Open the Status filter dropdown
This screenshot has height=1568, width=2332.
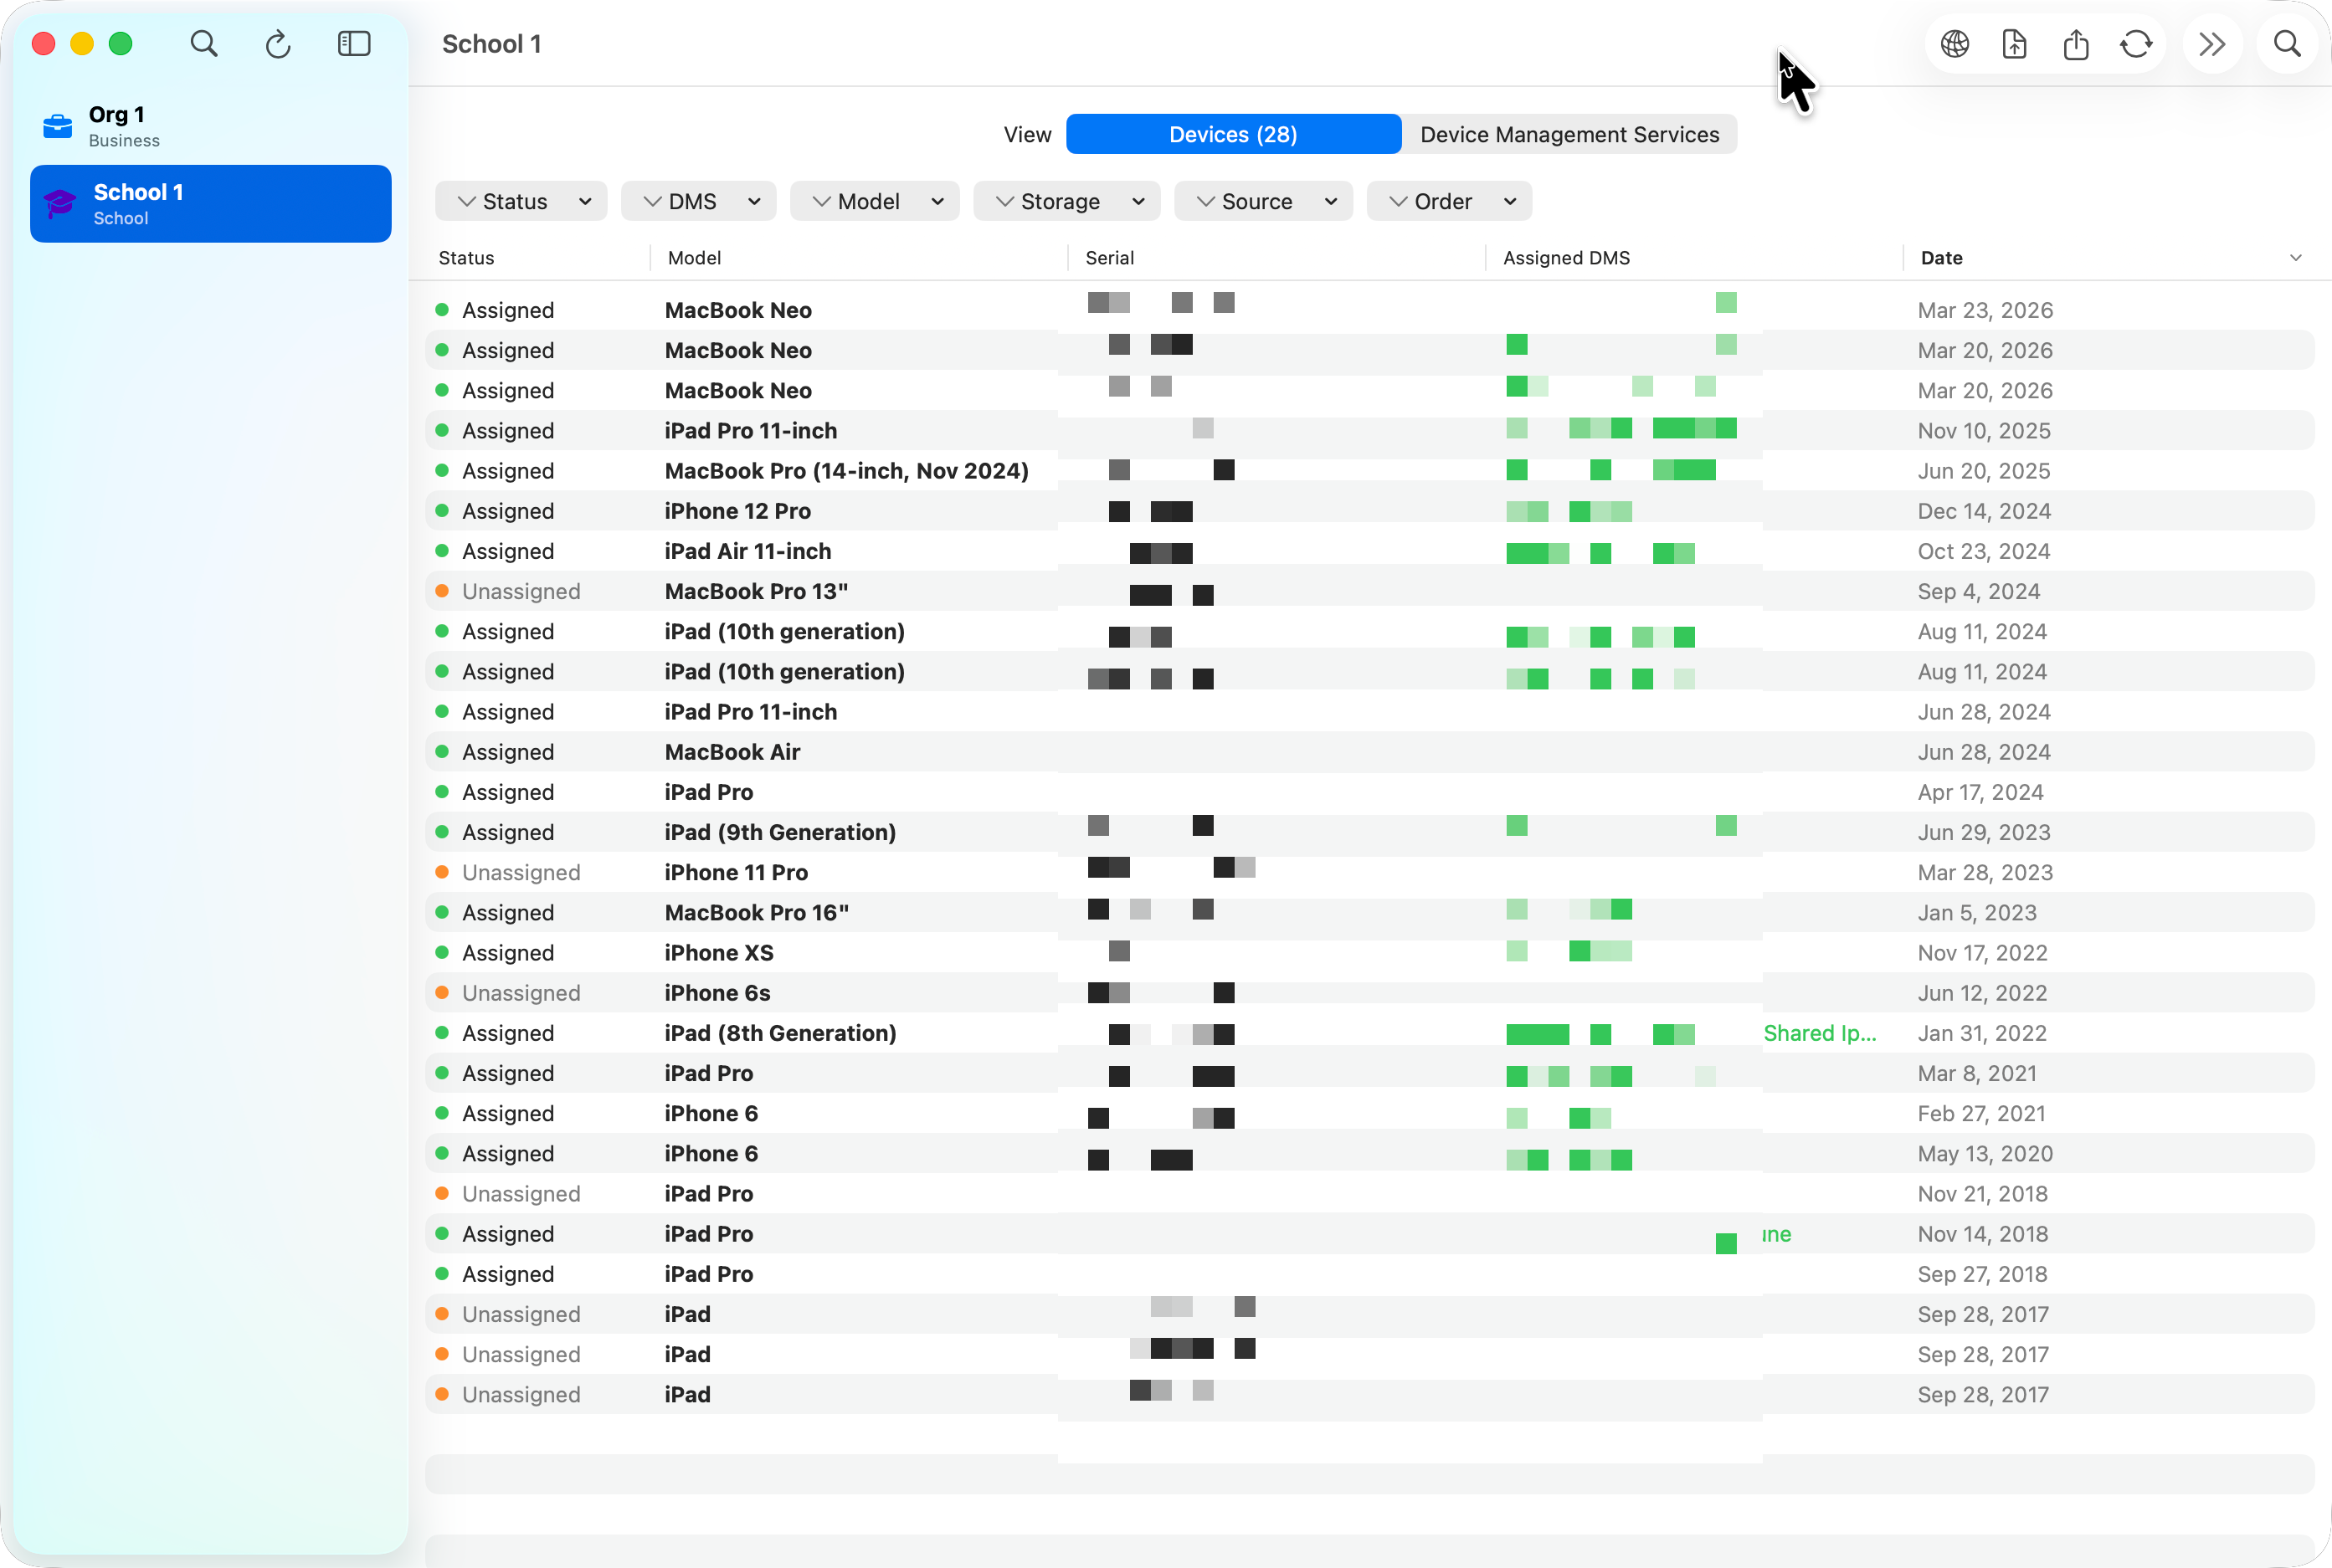point(521,201)
